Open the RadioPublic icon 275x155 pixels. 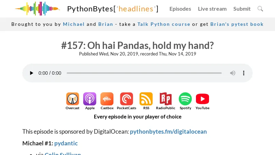(x=166, y=99)
